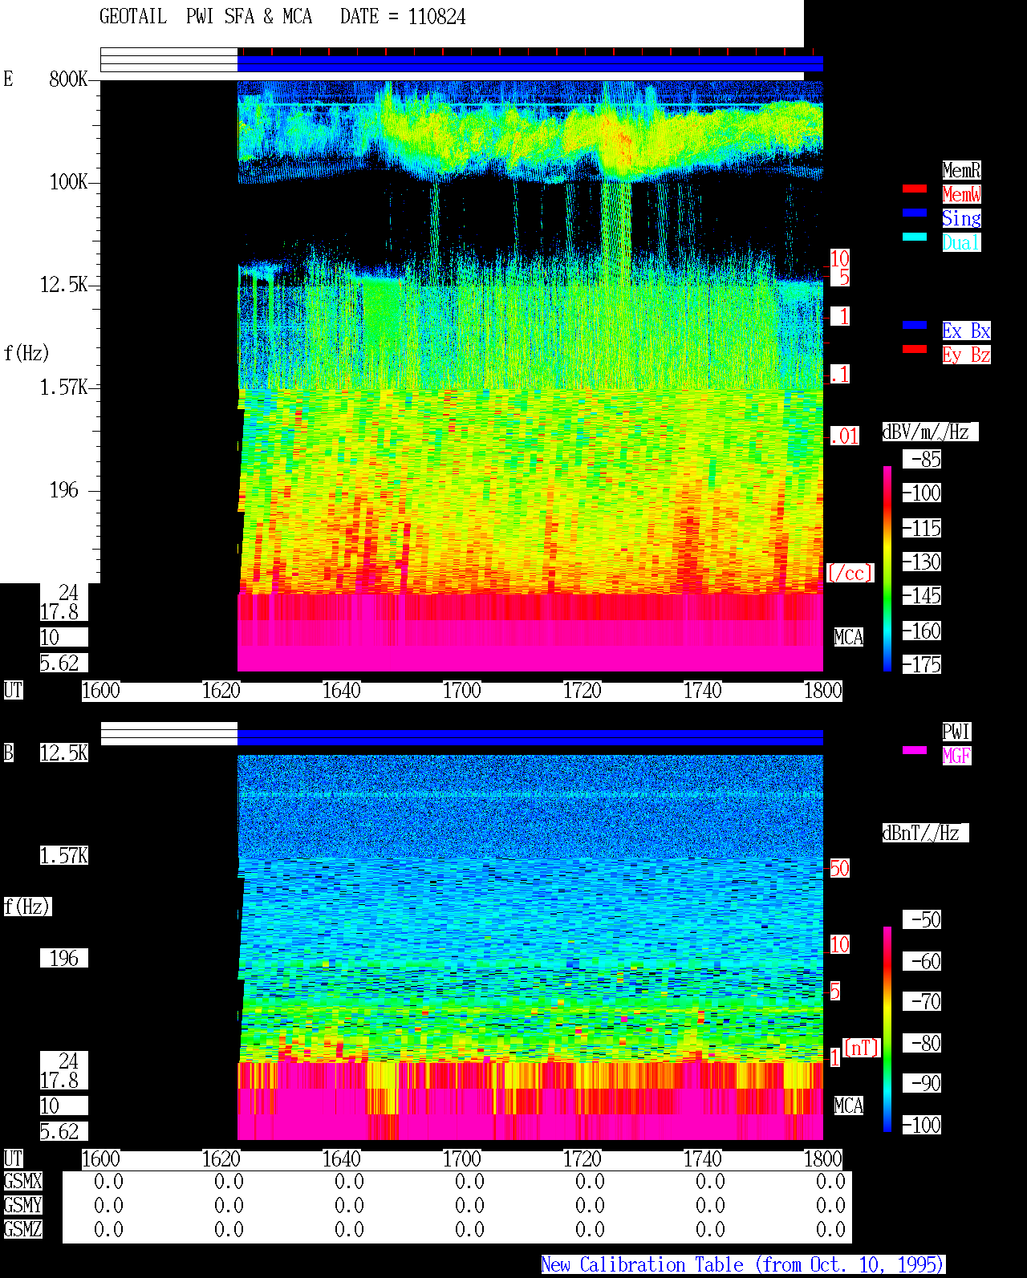The height and width of the screenshot is (1278, 1027).
Task: Click the 'MCA' label beside B panel
Action: pyautogui.click(x=849, y=1106)
